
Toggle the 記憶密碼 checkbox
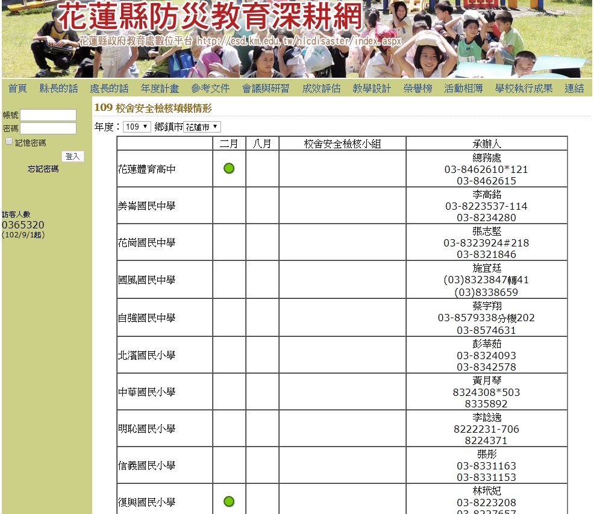[x=9, y=142]
